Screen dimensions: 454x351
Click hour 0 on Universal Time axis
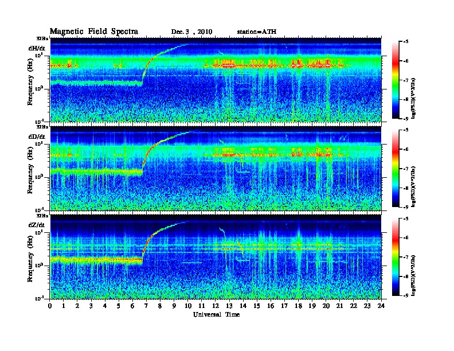click(x=50, y=306)
